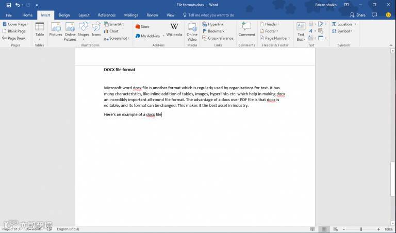Click English (India) language in status bar
The image size is (396, 233).
click(68, 229)
